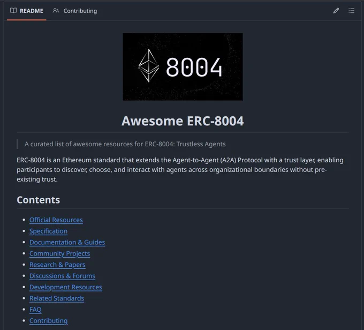The height and width of the screenshot is (330, 364).
Task: Click the Awesome ERC-8004 heading
Action: pos(183,121)
